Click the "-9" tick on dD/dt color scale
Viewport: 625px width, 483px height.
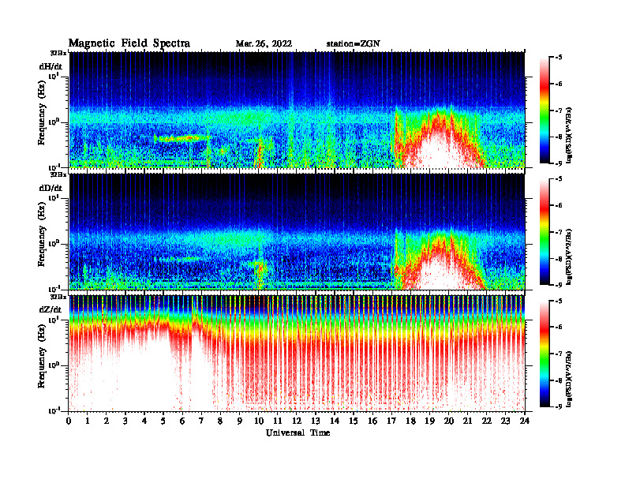click(559, 285)
